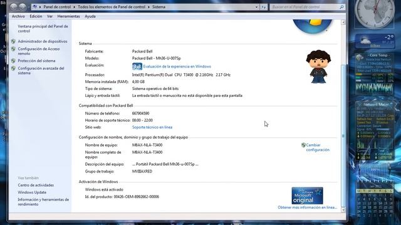Click the scrollbar down arrow
This screenshot has height=225, width=401.
343,210
